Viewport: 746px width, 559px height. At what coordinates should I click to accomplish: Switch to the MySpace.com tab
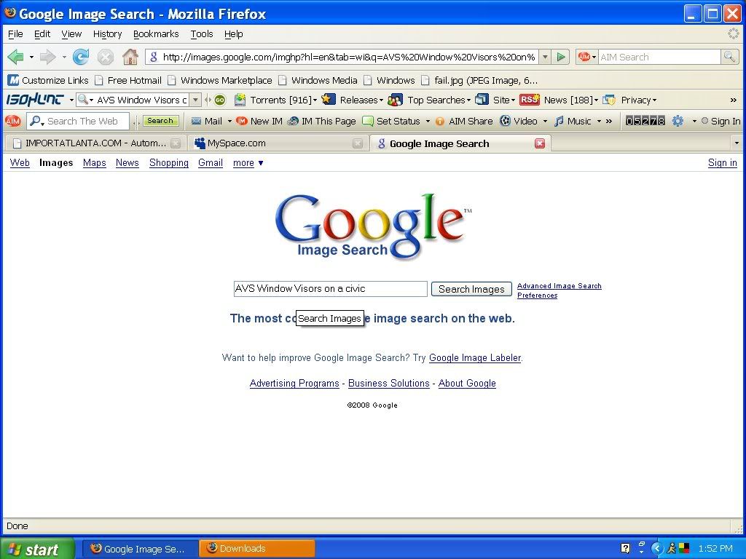coord(237,143)
